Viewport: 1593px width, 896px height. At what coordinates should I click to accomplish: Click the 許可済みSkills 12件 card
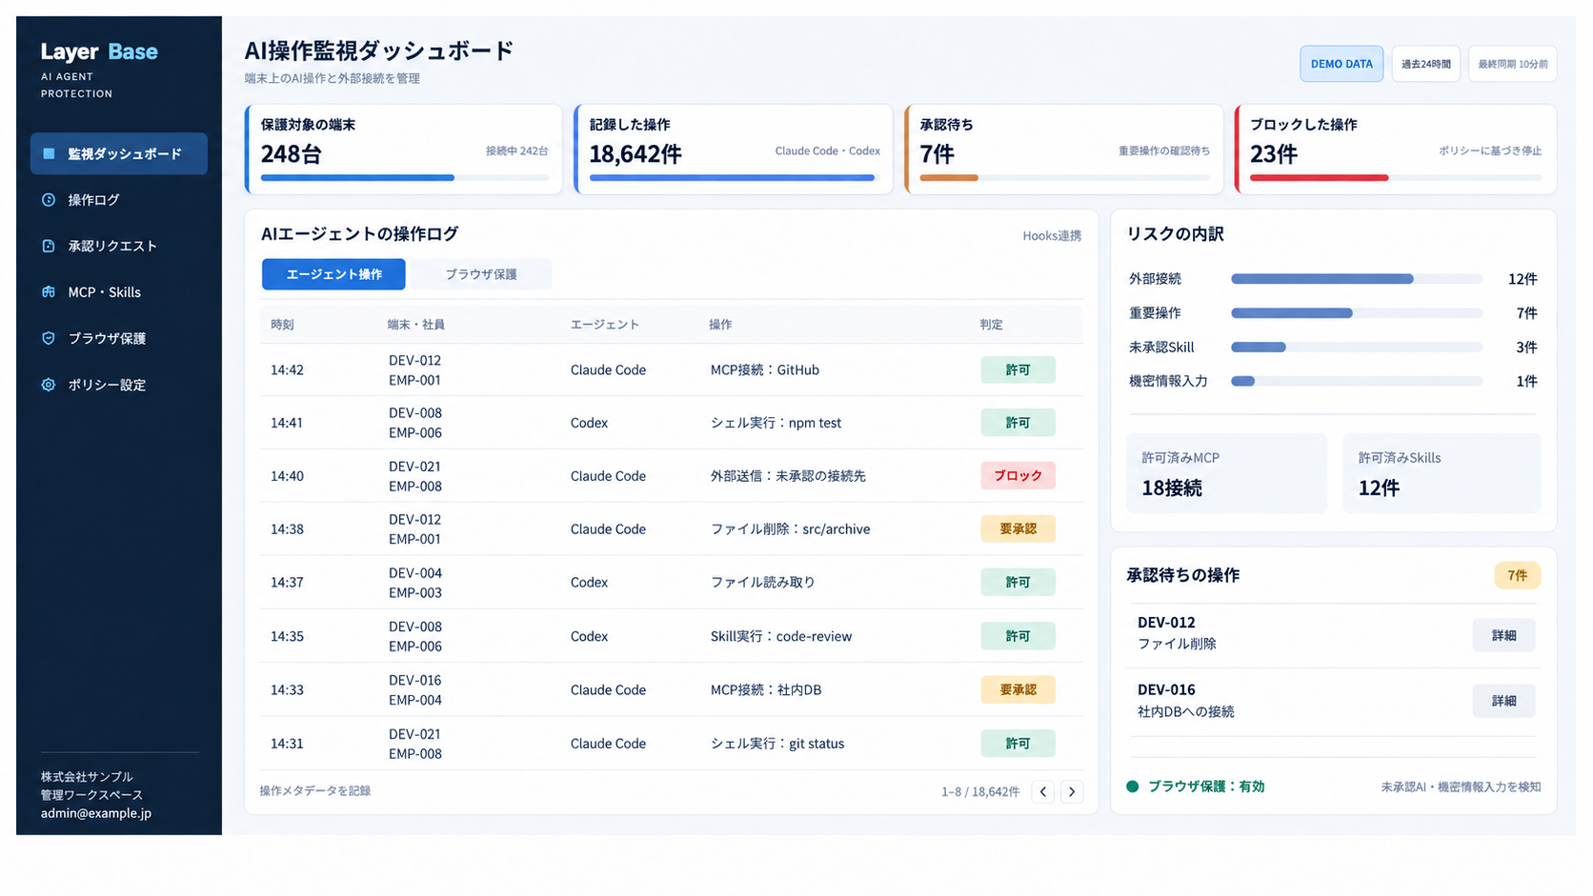pyautogui.click(x=1442, y=473)
